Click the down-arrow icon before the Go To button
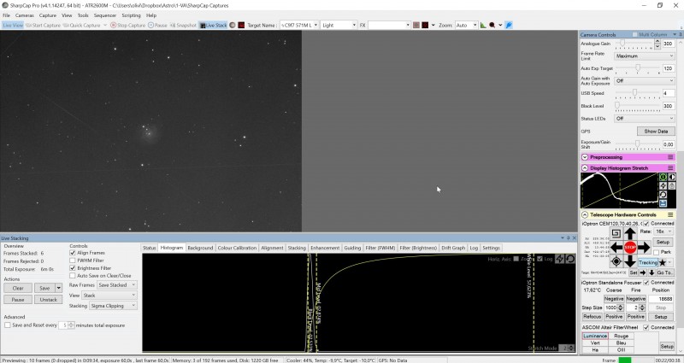684x363 pixels. point(652,272)
